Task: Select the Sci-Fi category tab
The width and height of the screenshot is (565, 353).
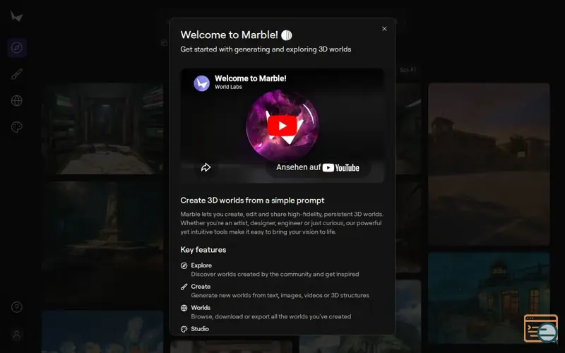Action: [408, 70]
